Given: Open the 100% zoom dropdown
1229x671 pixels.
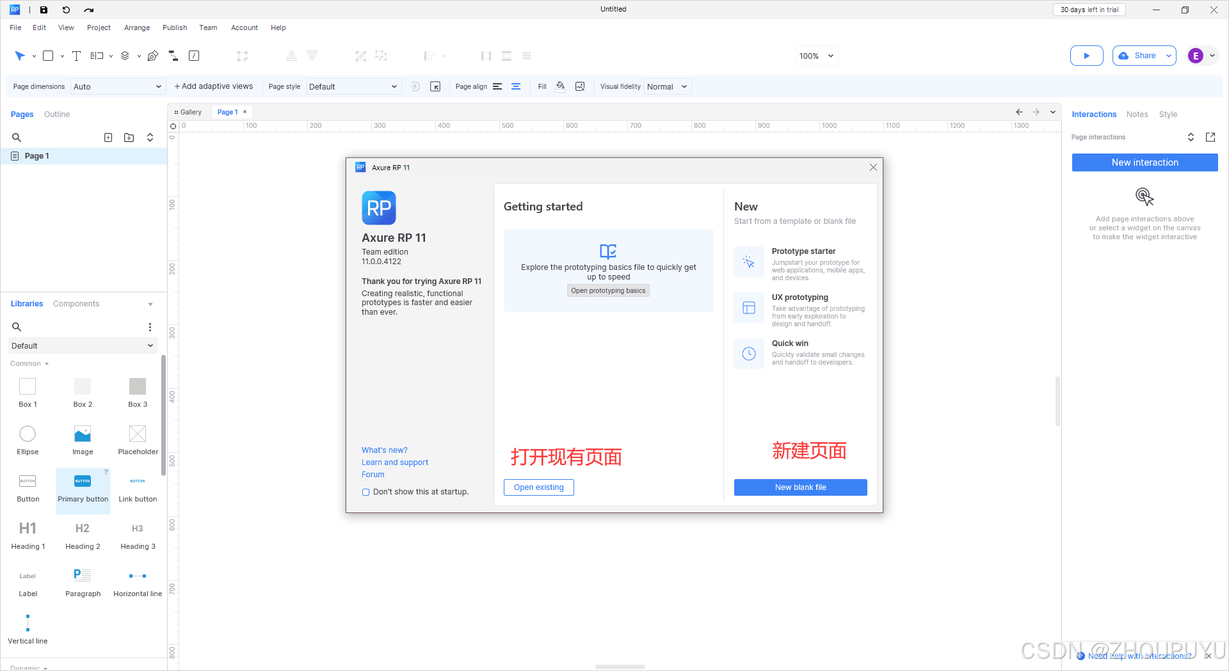Looking at the screenshot, I should [817, 56].
